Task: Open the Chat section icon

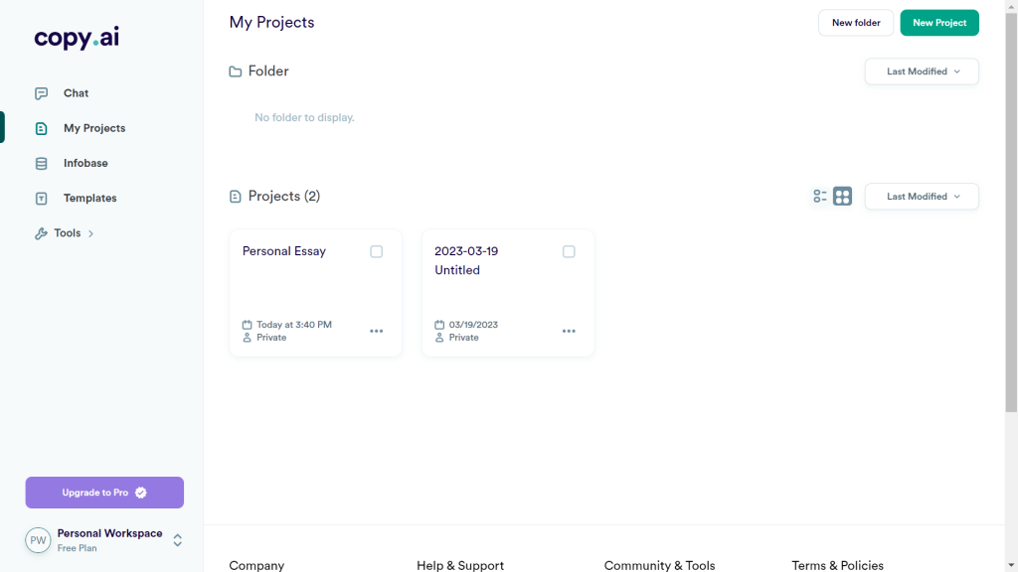Action: [39, 92]
